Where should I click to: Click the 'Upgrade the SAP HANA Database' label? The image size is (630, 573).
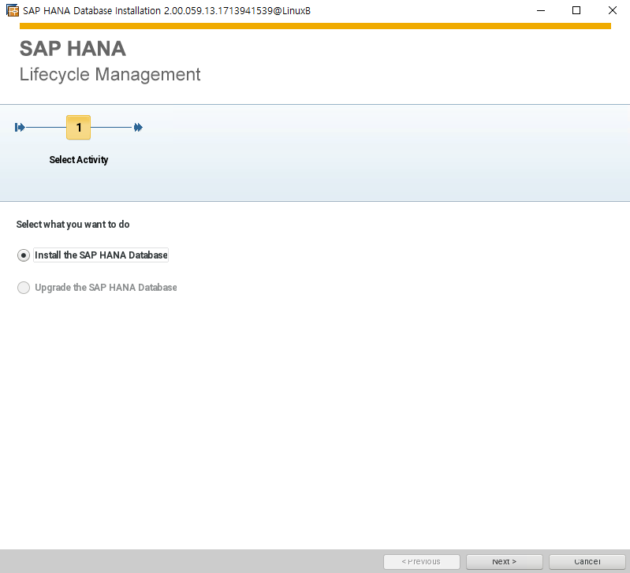(x=106, y=288)
